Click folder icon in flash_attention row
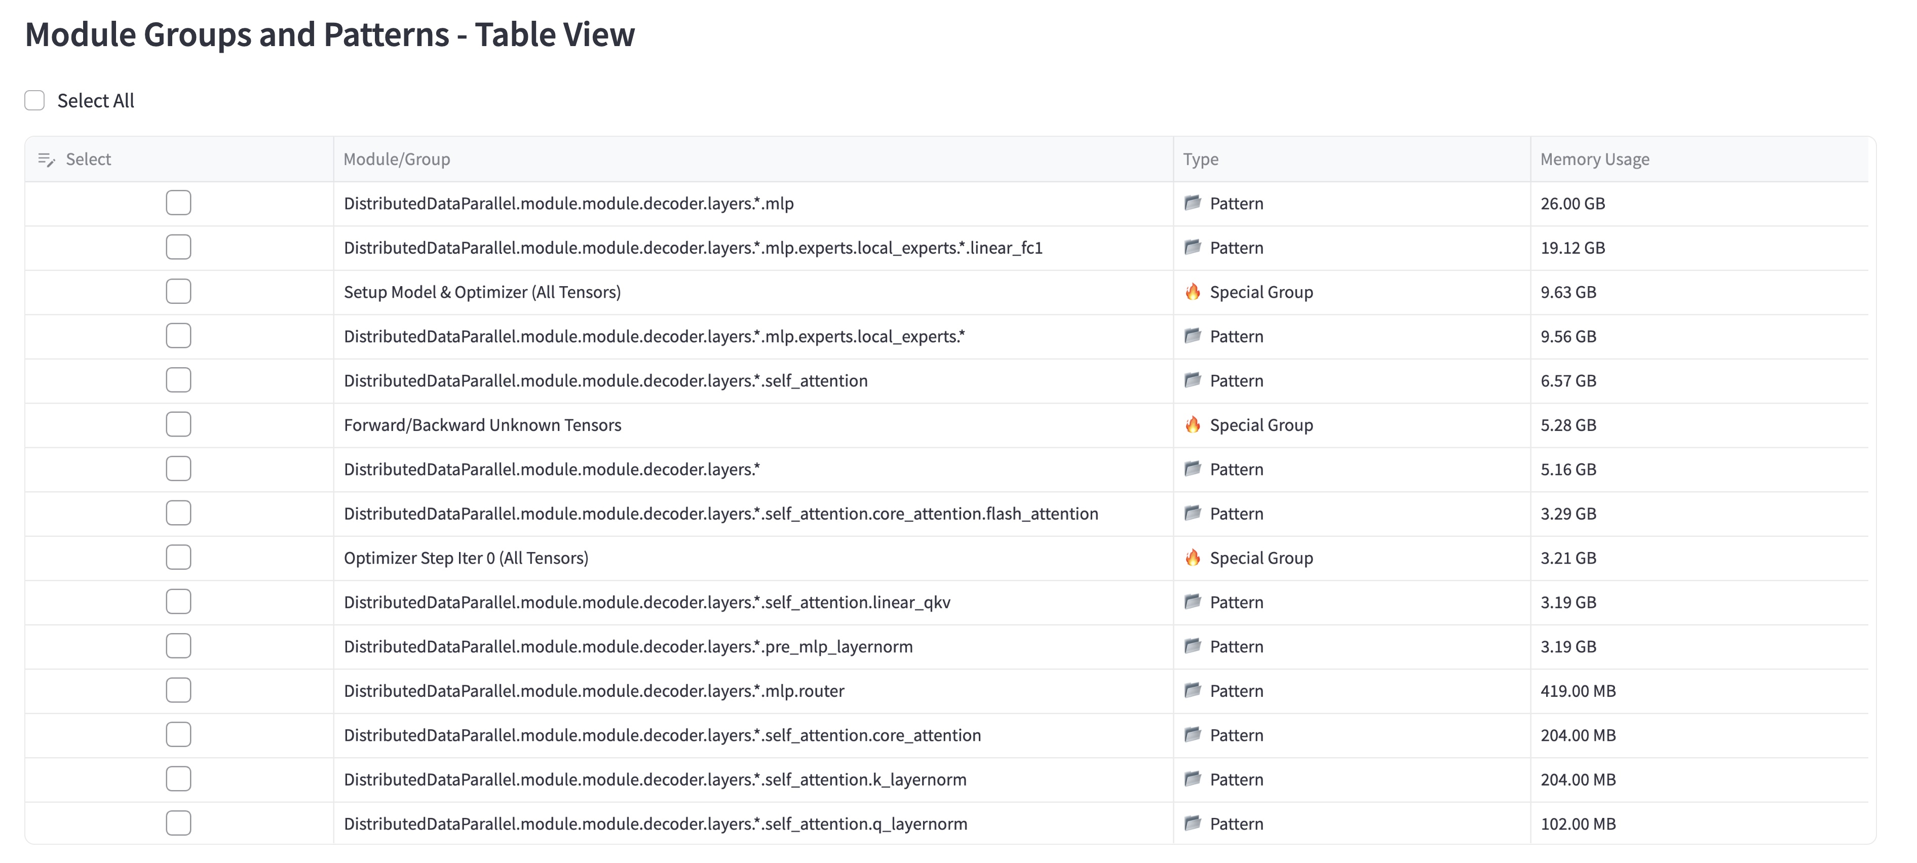1917x863 pixels. click(1192, 513)
